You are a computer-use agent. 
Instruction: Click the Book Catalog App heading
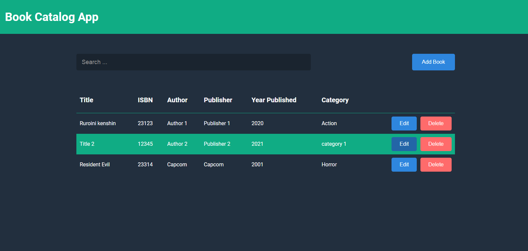(x=52, y=17)
